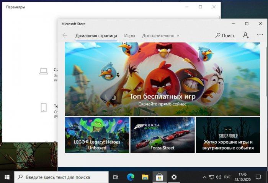Open Microsoft Edge from the taskbar

point(131,177)
